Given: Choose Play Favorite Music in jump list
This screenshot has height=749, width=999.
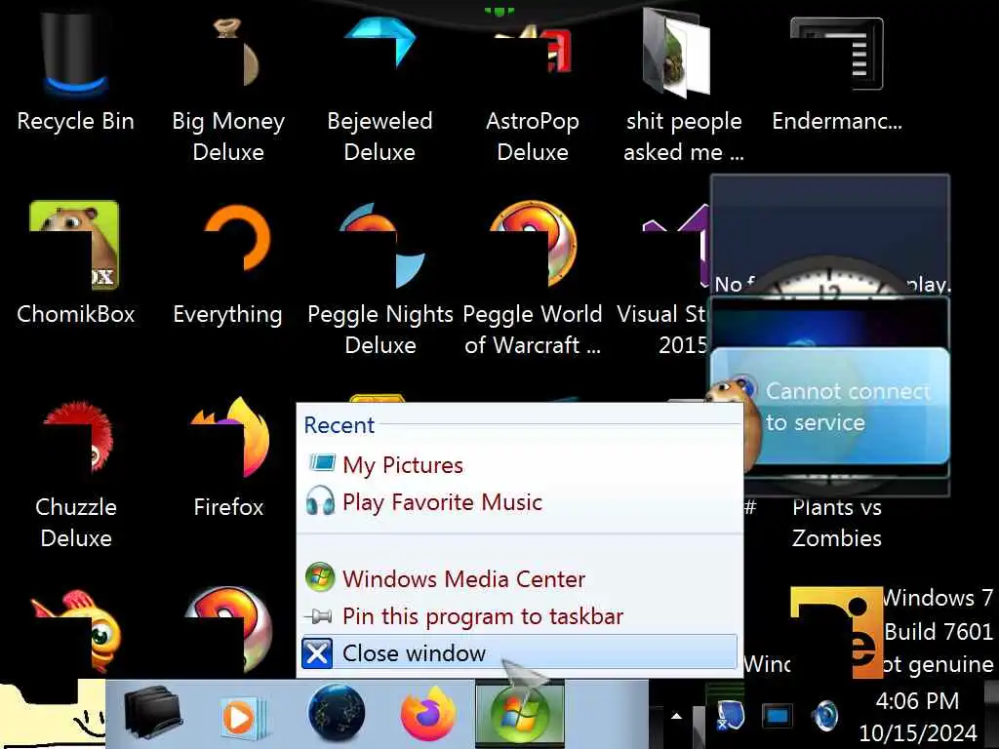Looking at the screenshot, I should pos(519,502).
